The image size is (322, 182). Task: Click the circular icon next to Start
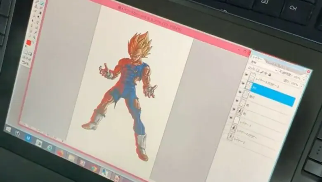click(18, 134)
